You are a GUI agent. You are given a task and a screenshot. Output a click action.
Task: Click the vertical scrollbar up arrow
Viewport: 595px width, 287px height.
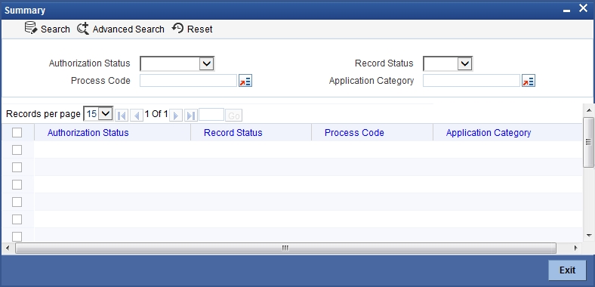click(x=589, y=110)
